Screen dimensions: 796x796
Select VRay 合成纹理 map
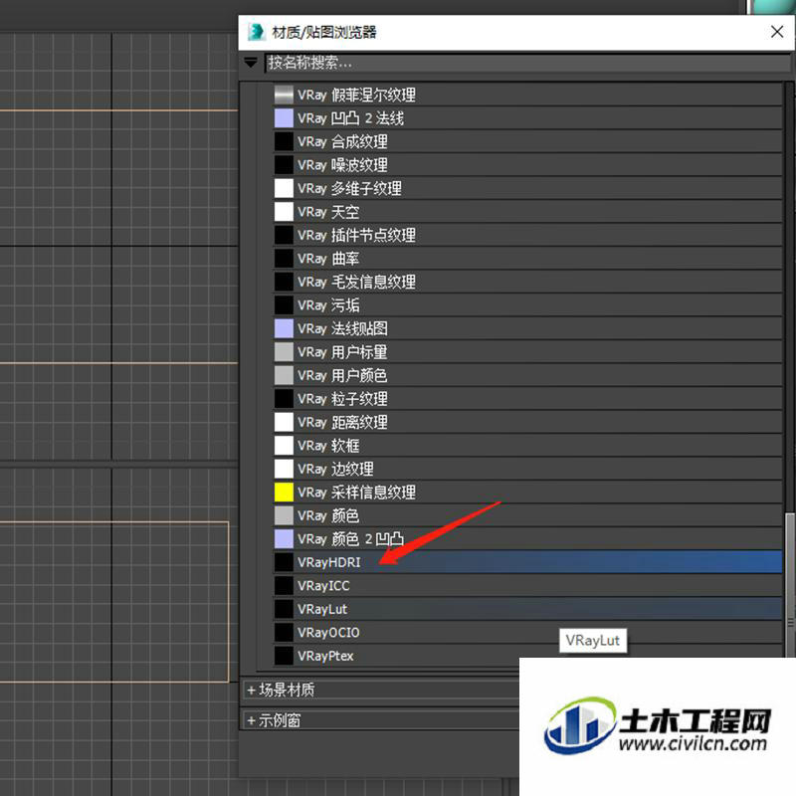tap(527, 141)
